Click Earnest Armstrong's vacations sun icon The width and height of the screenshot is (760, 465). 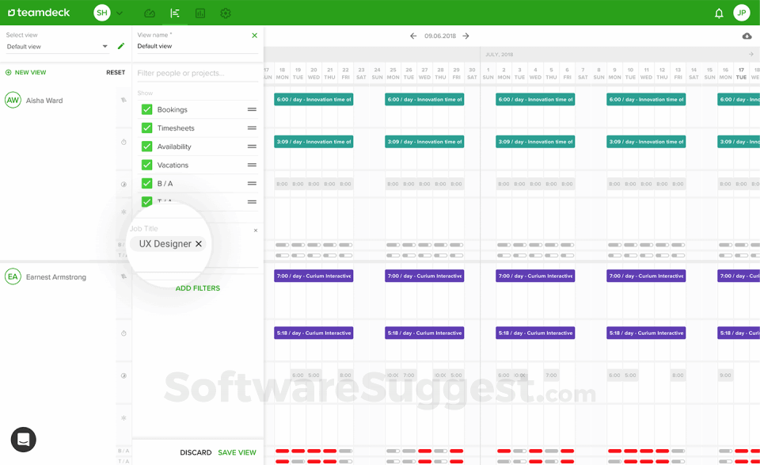click(x=123, y=417)
